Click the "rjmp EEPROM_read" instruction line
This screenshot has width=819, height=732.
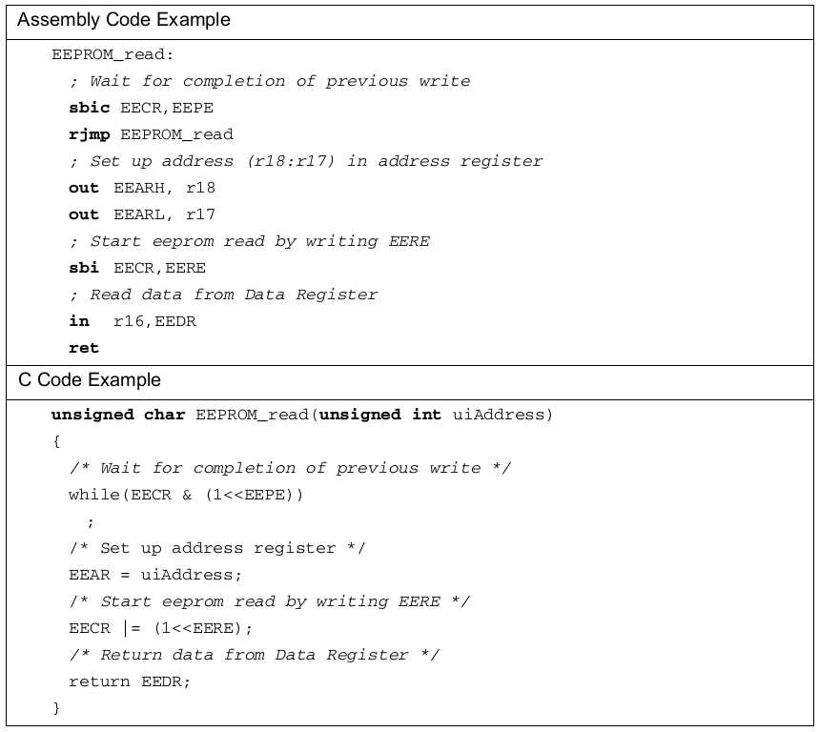151,134
